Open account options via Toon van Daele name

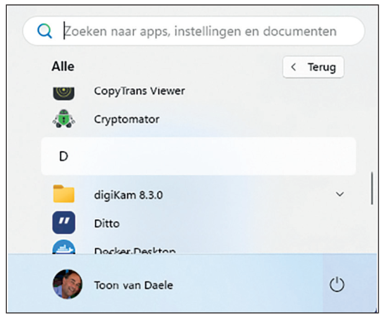coord(133,285)
